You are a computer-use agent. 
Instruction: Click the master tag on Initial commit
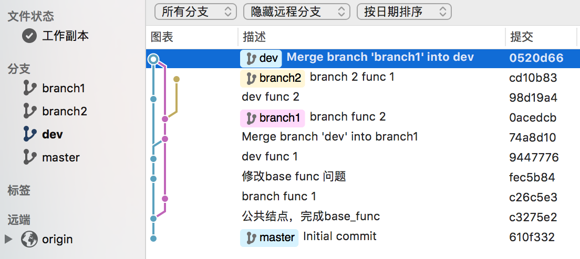click(270, 238)
